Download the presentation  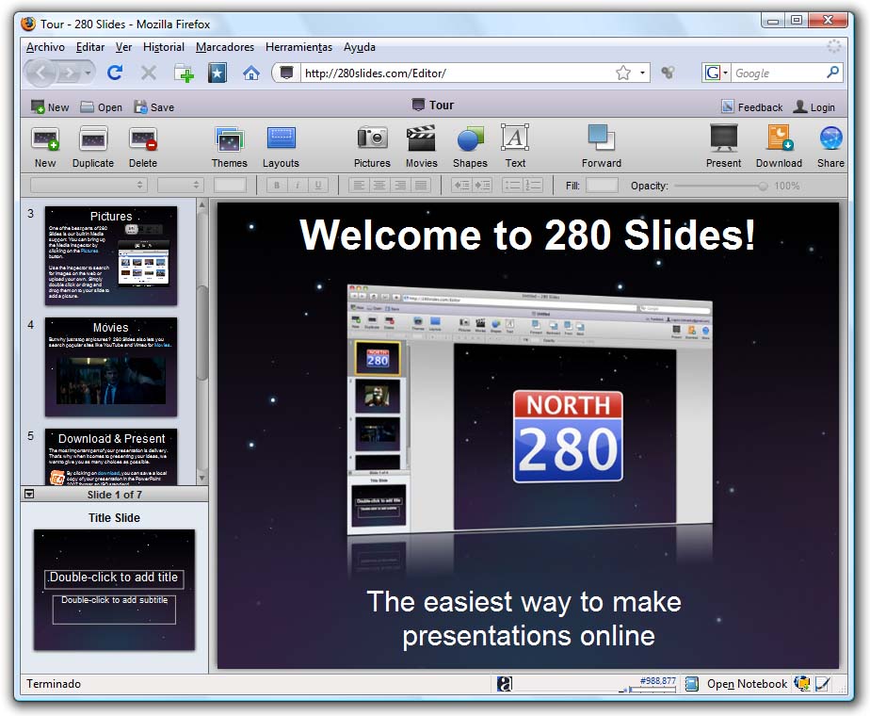pos(779,147)
